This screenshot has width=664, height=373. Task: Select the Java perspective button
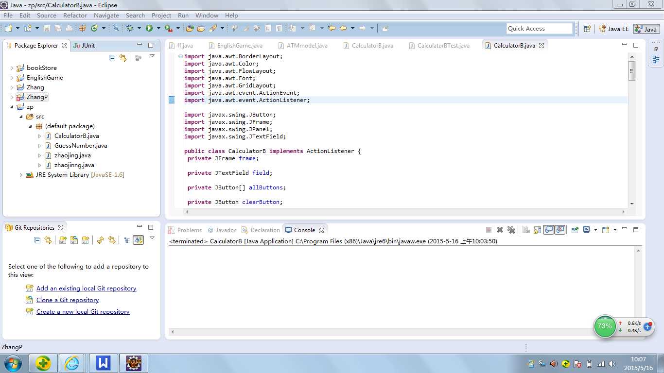[x=646, y=29]
